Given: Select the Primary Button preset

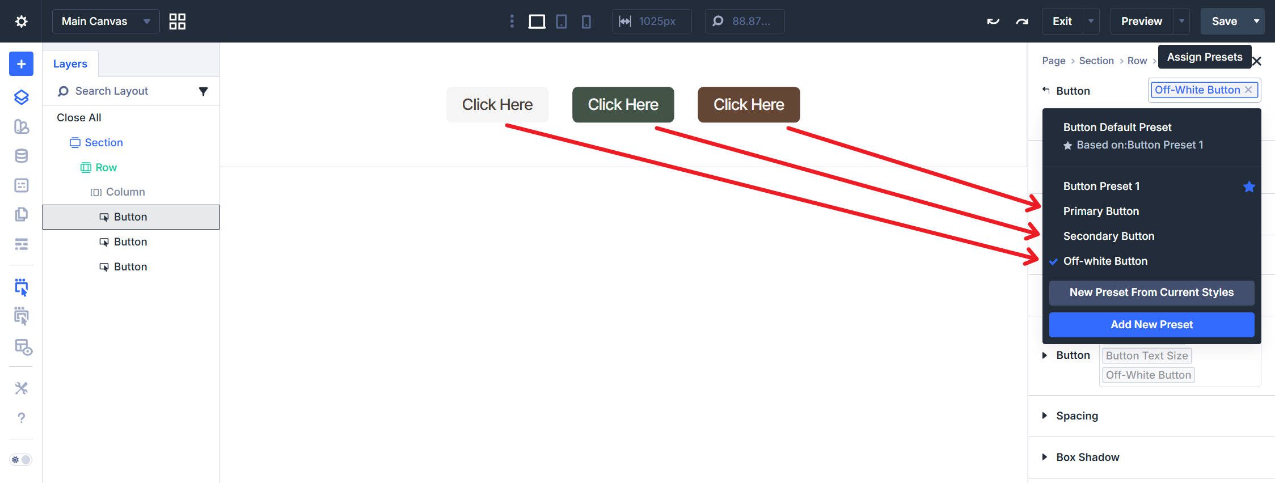Looking at the screenshot, I should 1101,211.
